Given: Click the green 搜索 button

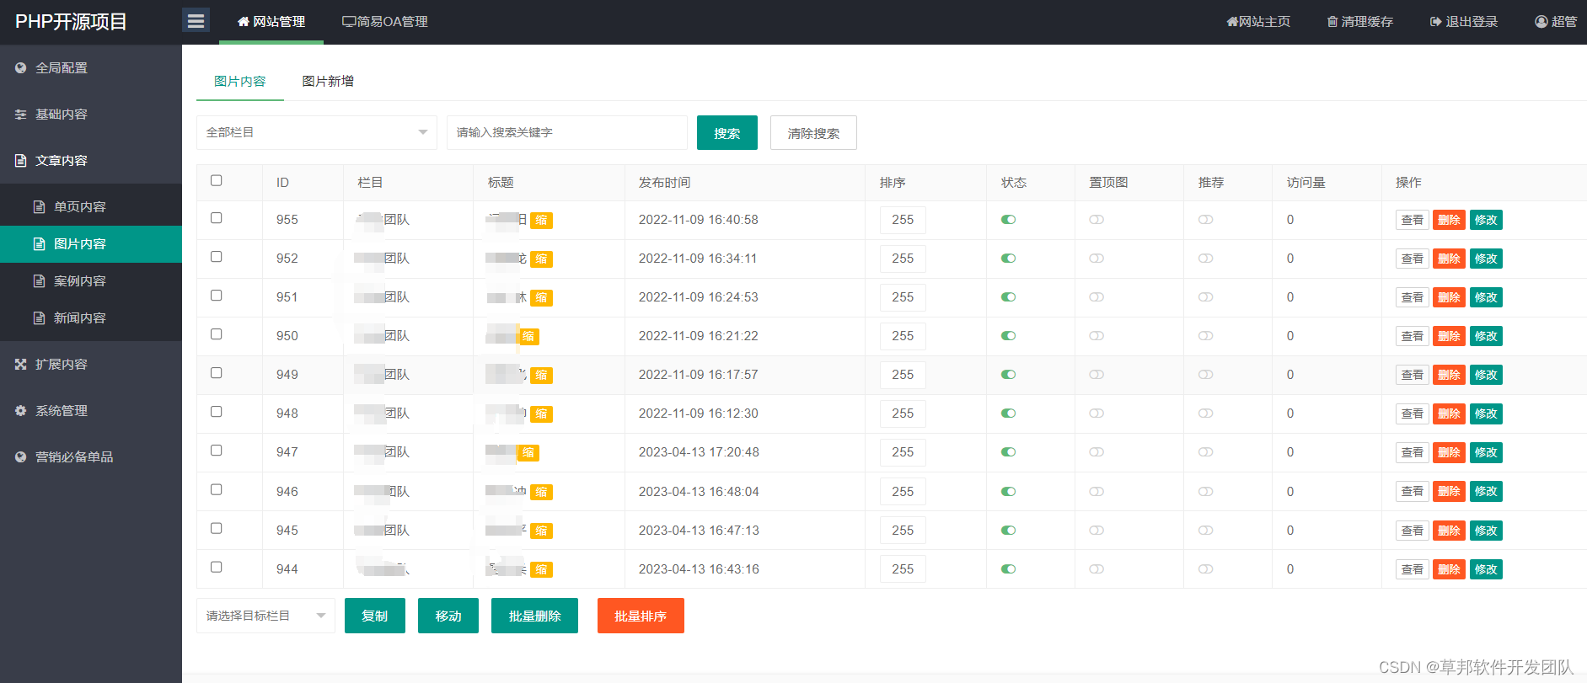Looking at the screenshot, I should pos(727,133).
